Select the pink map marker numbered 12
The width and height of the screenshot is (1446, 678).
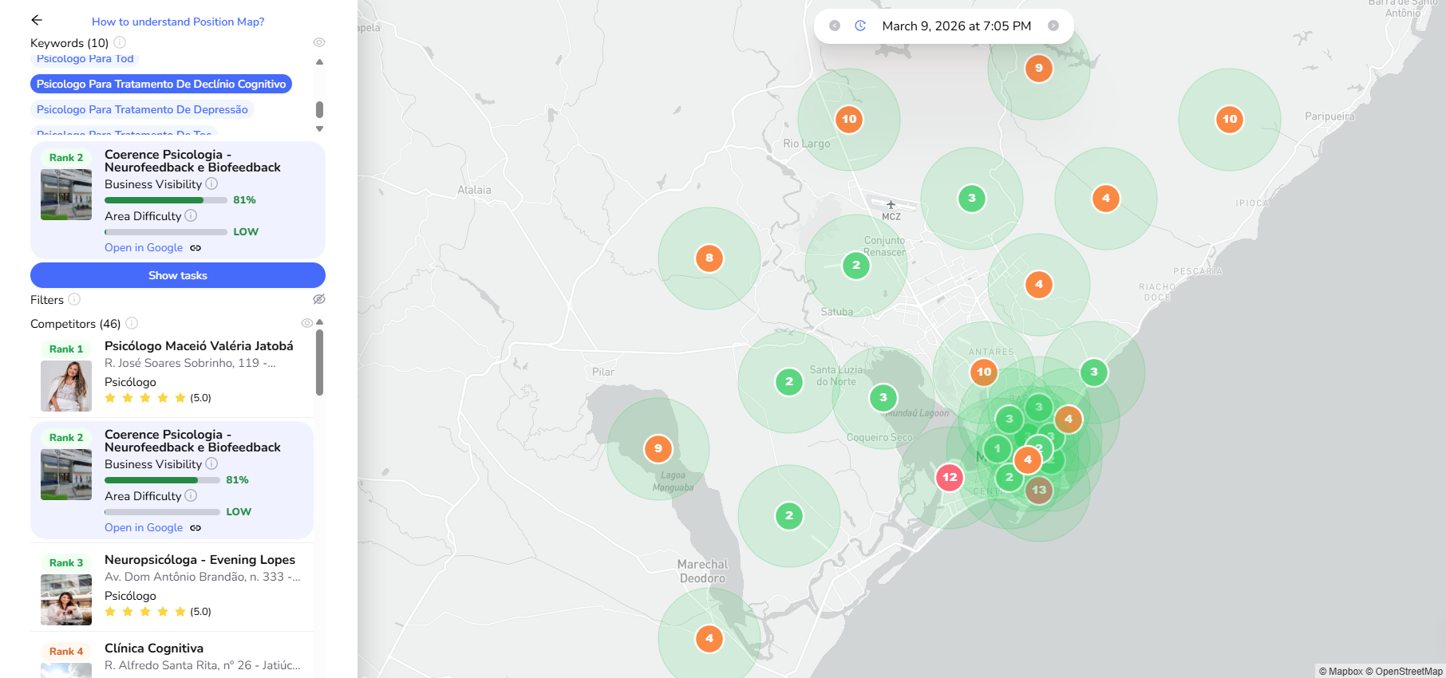point(950,477)
